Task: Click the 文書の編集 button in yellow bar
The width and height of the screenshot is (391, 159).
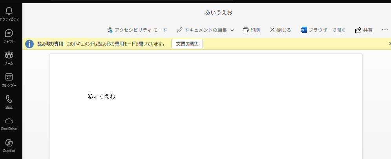Action: pyautogui.click(x=187, y=44)
